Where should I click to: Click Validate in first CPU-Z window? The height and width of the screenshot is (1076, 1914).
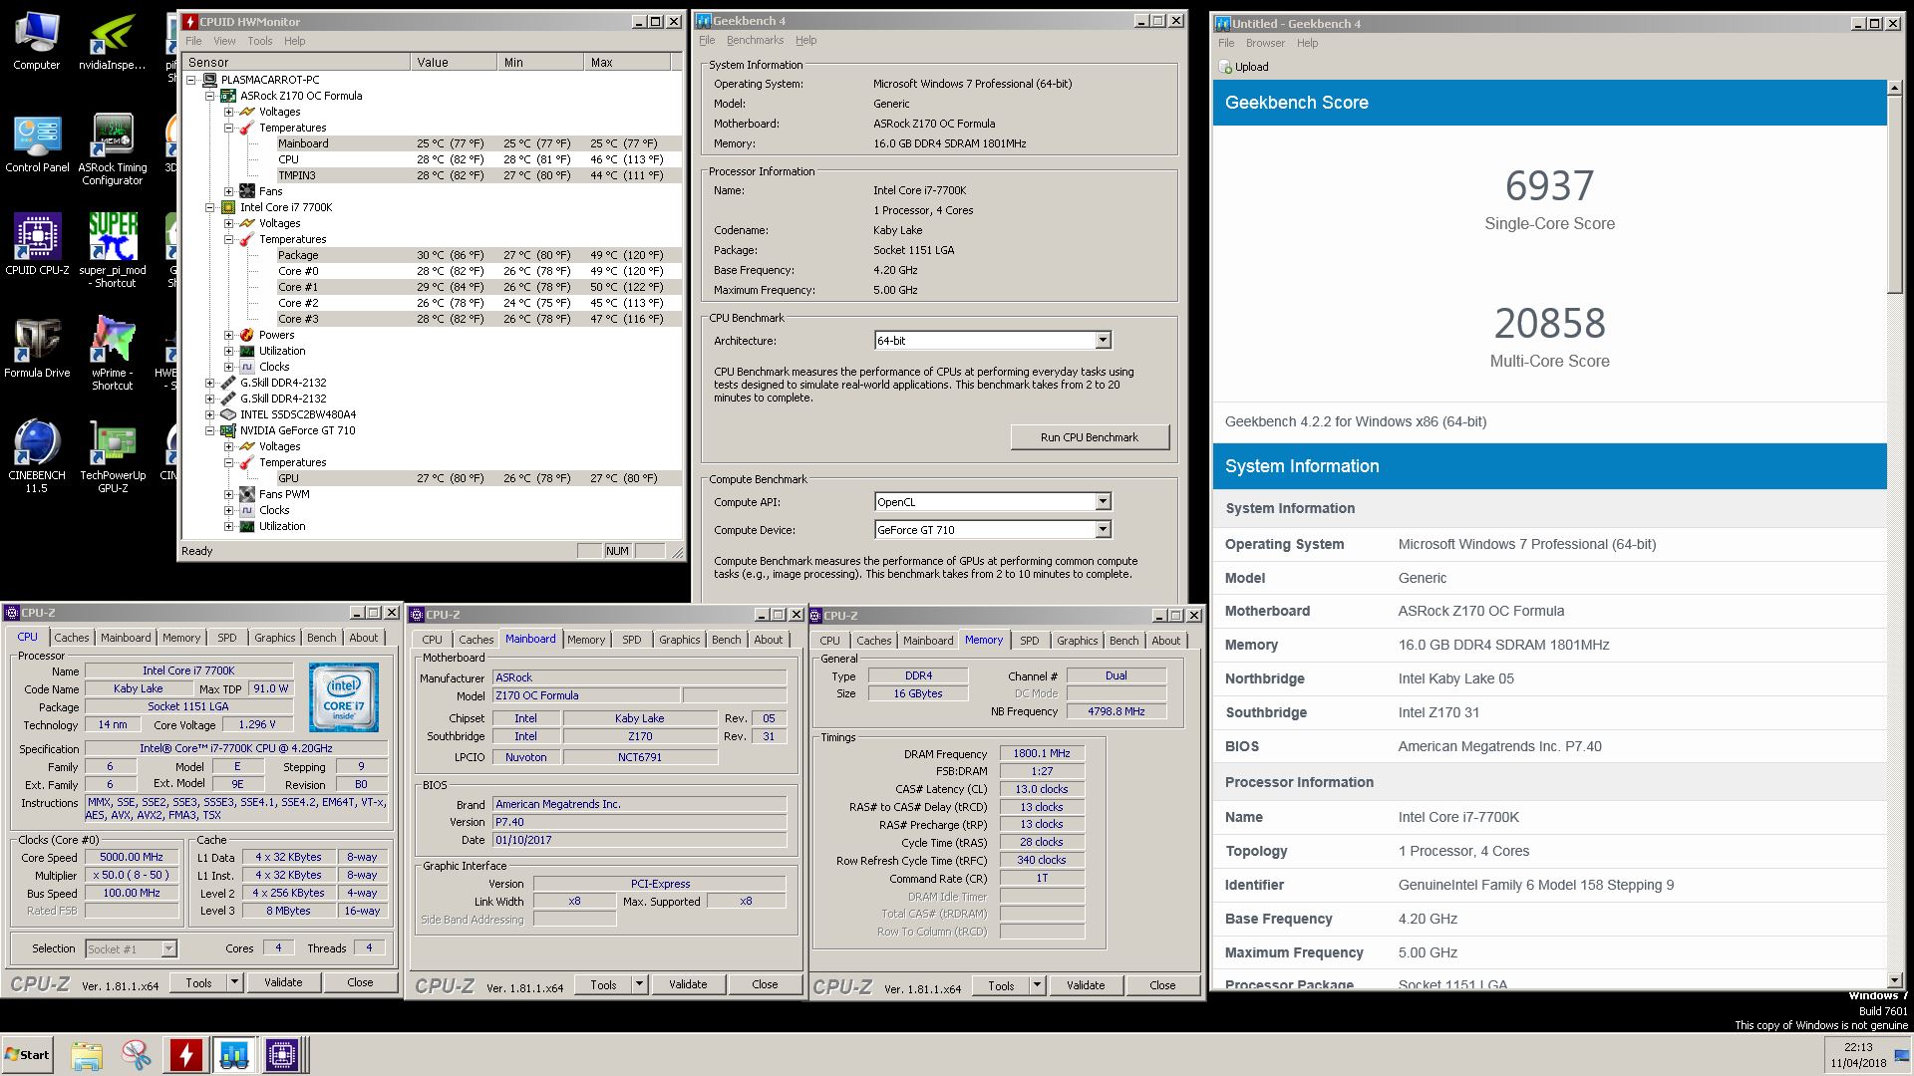(x=283, y=982)
